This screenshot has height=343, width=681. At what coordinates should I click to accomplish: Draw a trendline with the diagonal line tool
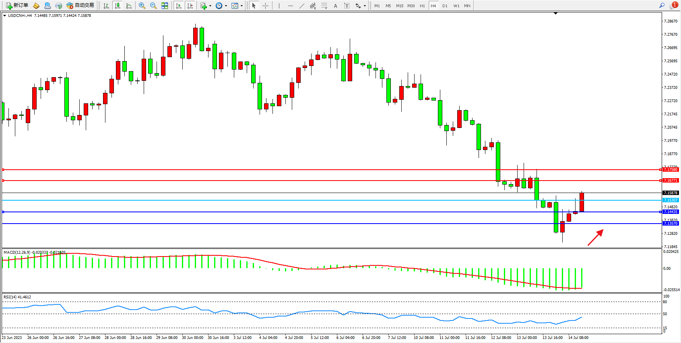click(301, 6)
